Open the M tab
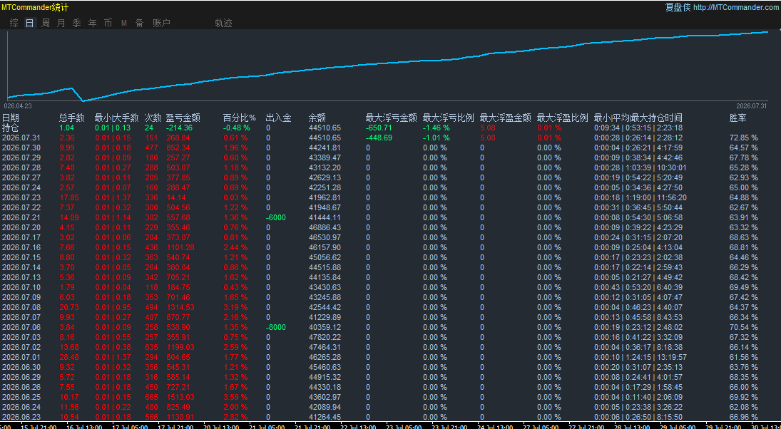 (x=124, y=23)
